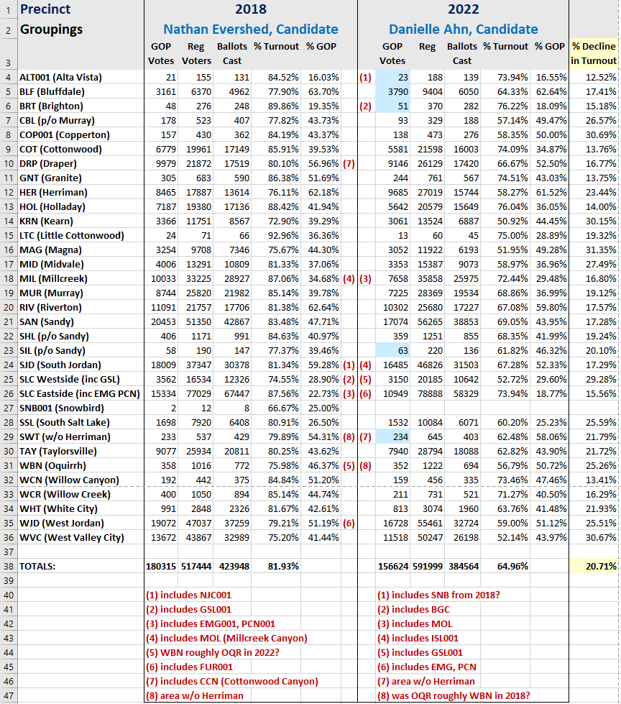Select the "Nathan Evershed, Candidate" cell
Screen dimensions: 621x704
[250, 29]
